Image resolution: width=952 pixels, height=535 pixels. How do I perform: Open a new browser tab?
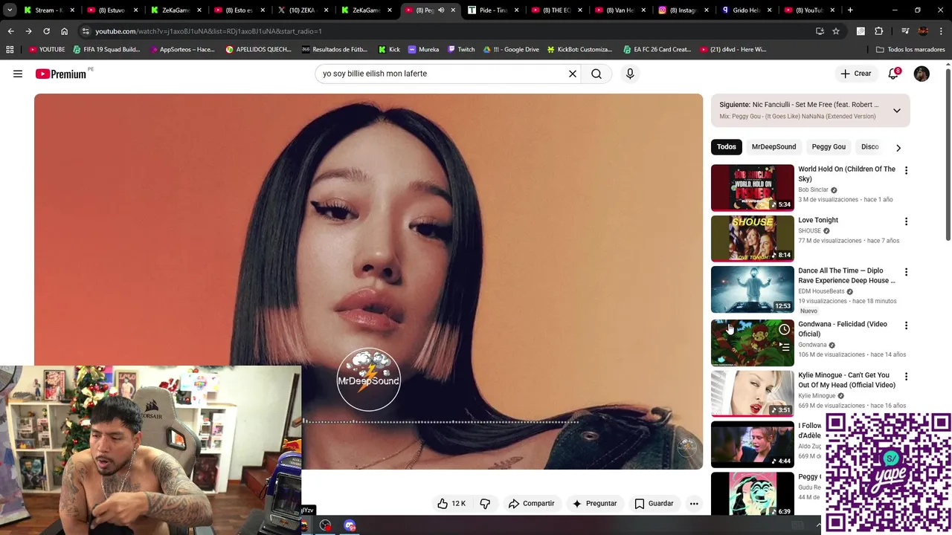[x=850, y=10]
